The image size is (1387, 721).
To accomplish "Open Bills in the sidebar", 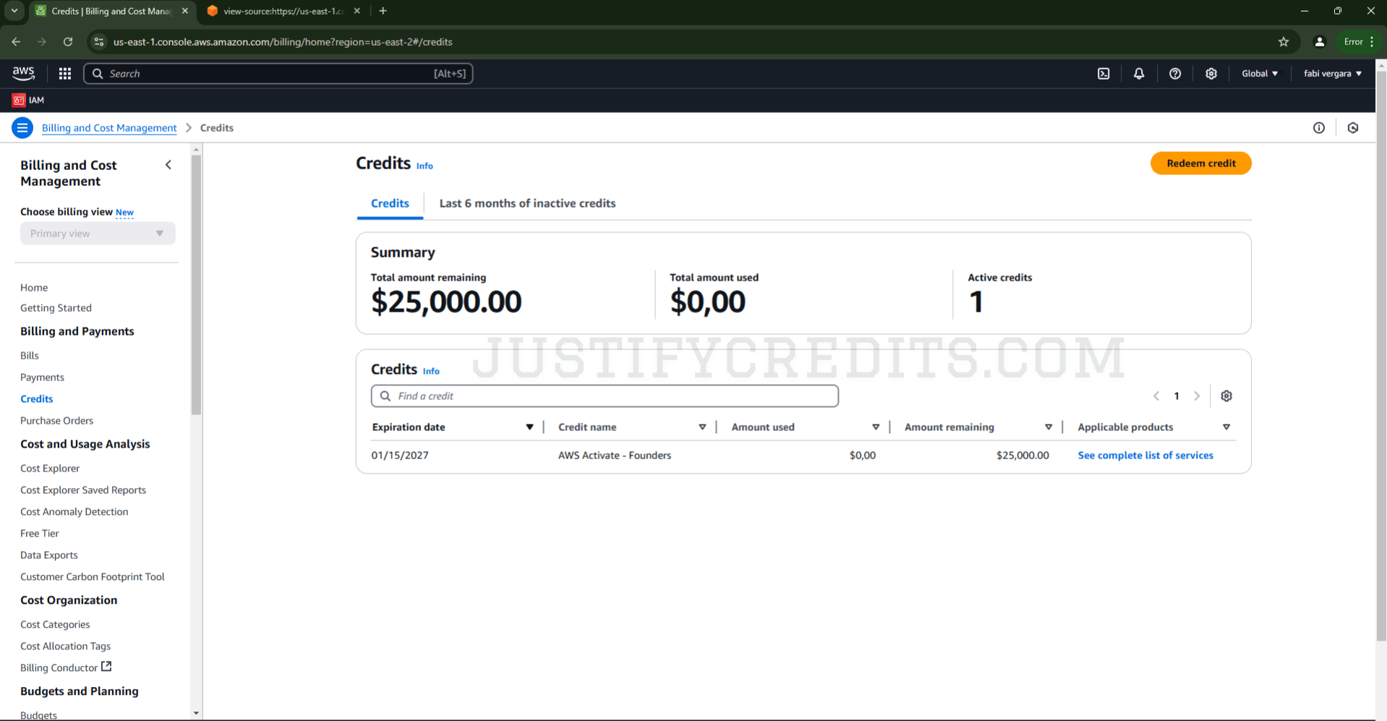I will click(x=30, y=356).
